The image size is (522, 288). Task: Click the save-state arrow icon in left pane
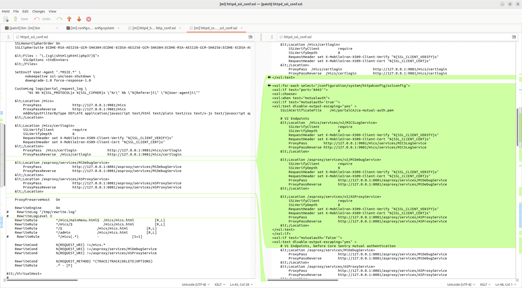coord(8,37)
